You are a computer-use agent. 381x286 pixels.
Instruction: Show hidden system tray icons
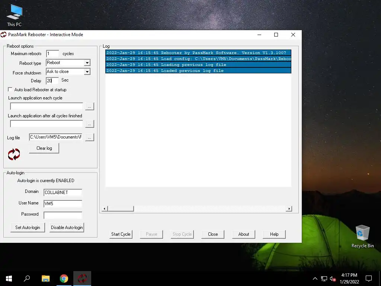click(x=315, y=279)
